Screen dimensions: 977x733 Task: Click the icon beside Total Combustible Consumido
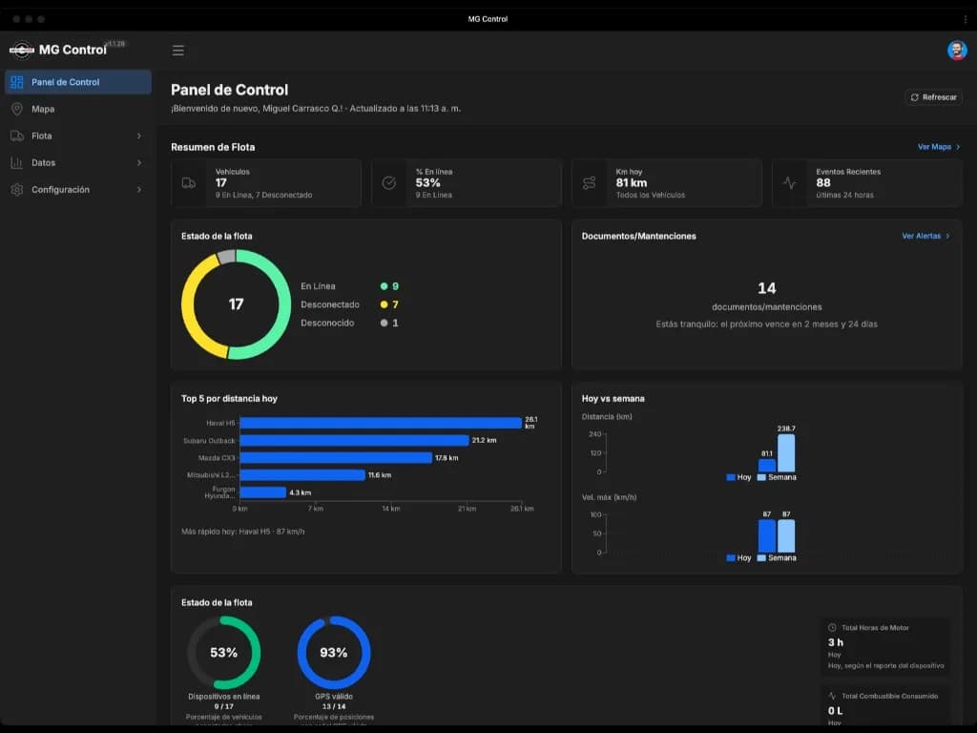click(832, 696)
